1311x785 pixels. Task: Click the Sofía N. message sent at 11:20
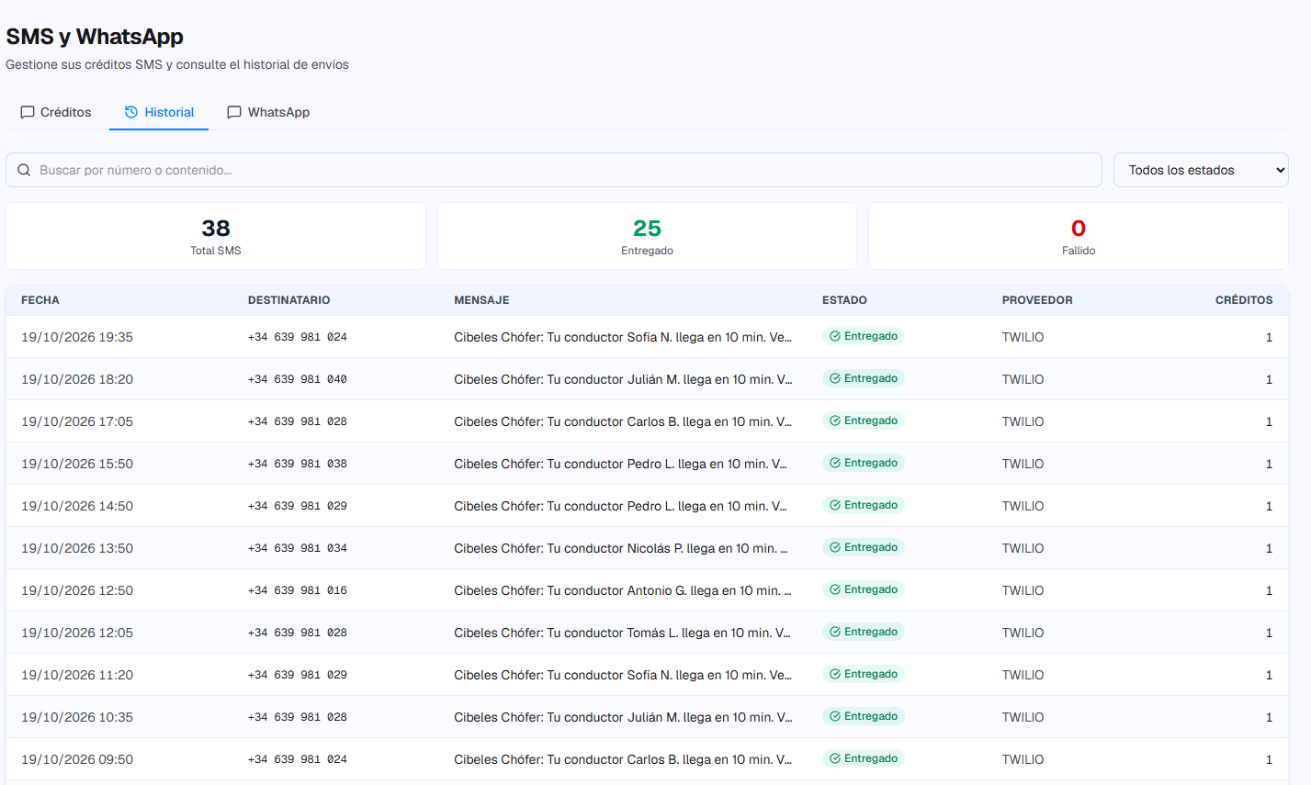pyautogui.click(x=623, y=675)
